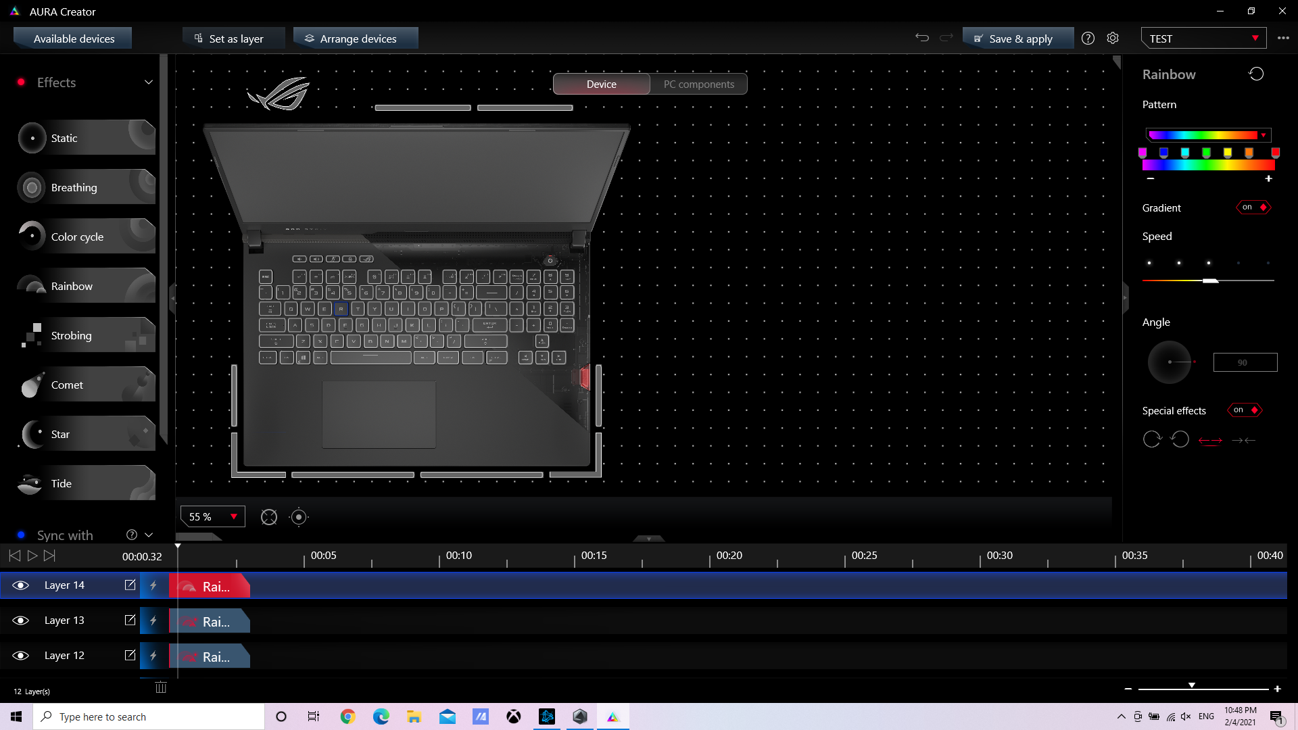
Task: Edit Layer 14 with the pencil icon
Action: pos(130,585)
